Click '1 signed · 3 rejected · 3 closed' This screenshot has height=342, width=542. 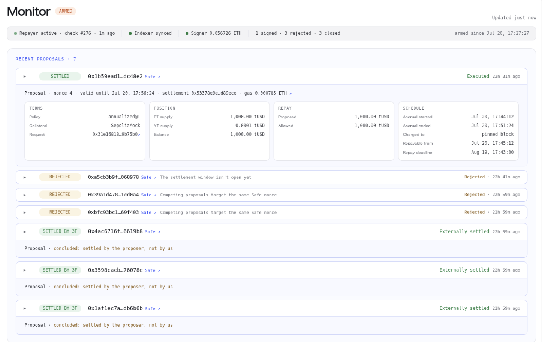pyautogui.click(x=298, y=33)
